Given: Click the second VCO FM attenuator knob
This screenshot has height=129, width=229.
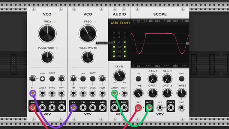Looking at the screenshot, I should pos(73,79).
